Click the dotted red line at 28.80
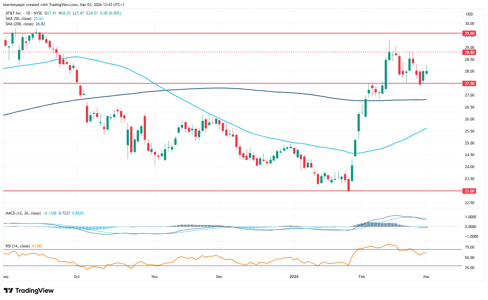The width and height of the screenshot is (488, 300). pyautogui.click(x=221, y=52)
